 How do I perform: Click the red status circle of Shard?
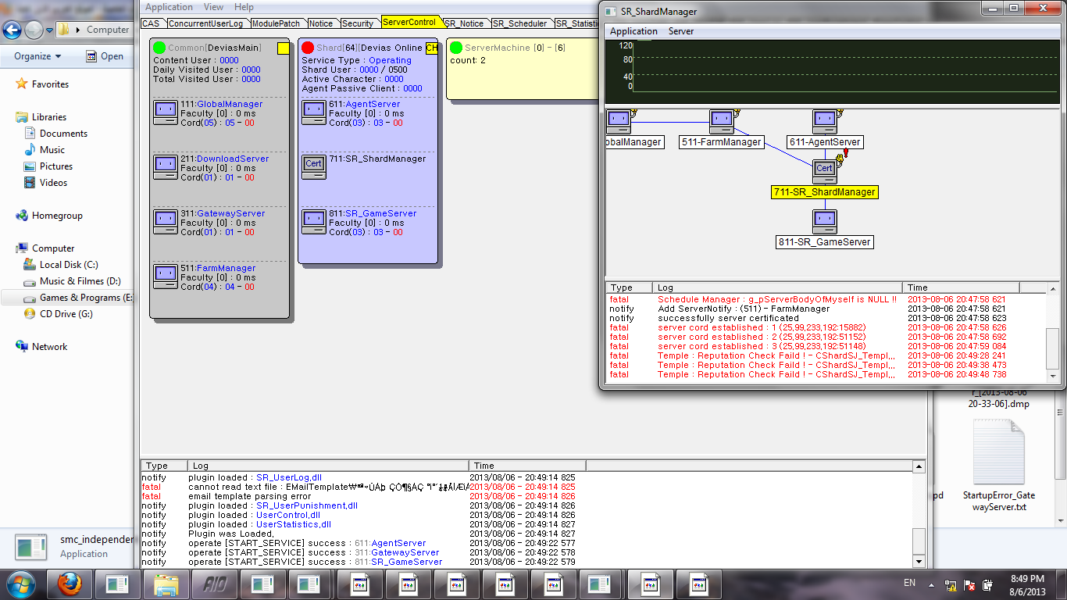pyautogui.click(x=308, y=48)
